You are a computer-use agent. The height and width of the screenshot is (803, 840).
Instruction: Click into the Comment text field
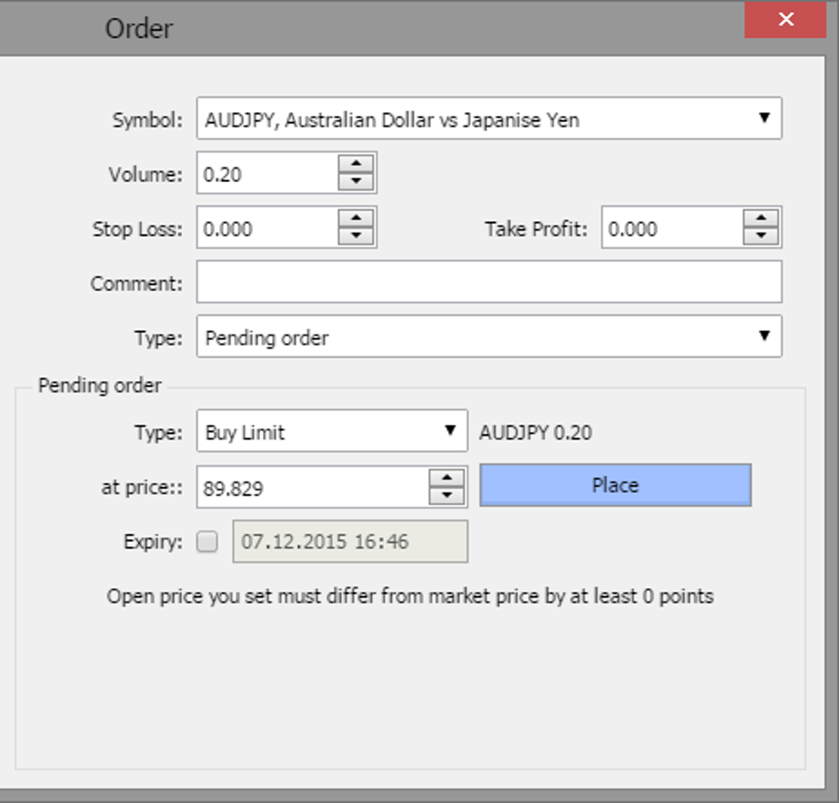pos(489,283)
